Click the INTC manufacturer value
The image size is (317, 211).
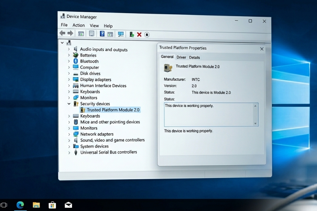coord(196,79)
